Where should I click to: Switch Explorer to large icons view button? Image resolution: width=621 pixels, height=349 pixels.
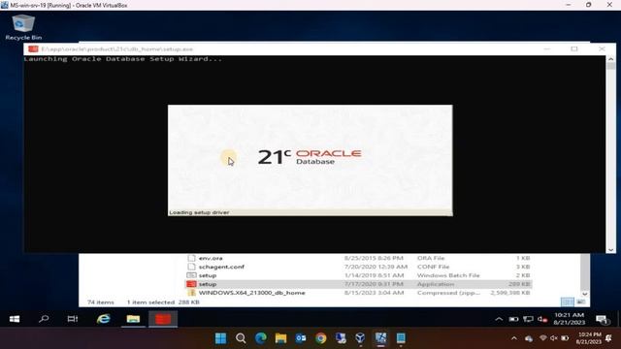click(x=580, y=301)
